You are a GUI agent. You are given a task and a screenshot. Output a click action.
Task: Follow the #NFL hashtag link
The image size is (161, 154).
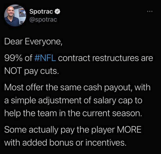tap(45, 58)
